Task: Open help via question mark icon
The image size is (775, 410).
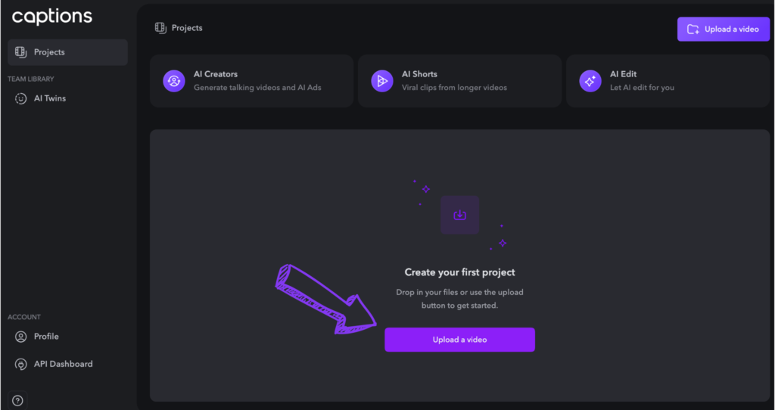Action: click(18, 401)
